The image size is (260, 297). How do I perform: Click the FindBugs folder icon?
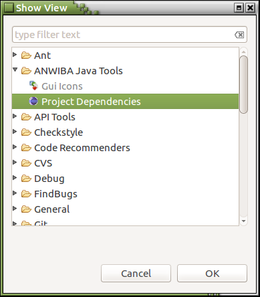click(26, 194)
